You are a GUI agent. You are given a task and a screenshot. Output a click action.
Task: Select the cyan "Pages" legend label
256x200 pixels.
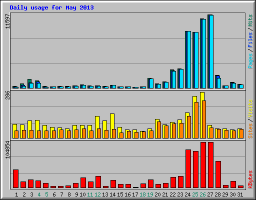[250, 61]
